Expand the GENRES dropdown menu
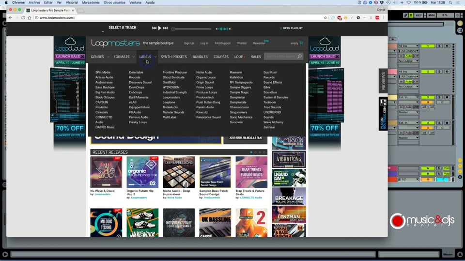Image resolution: width=465 pixels, height=261 pixels. (x=100, y=57)
